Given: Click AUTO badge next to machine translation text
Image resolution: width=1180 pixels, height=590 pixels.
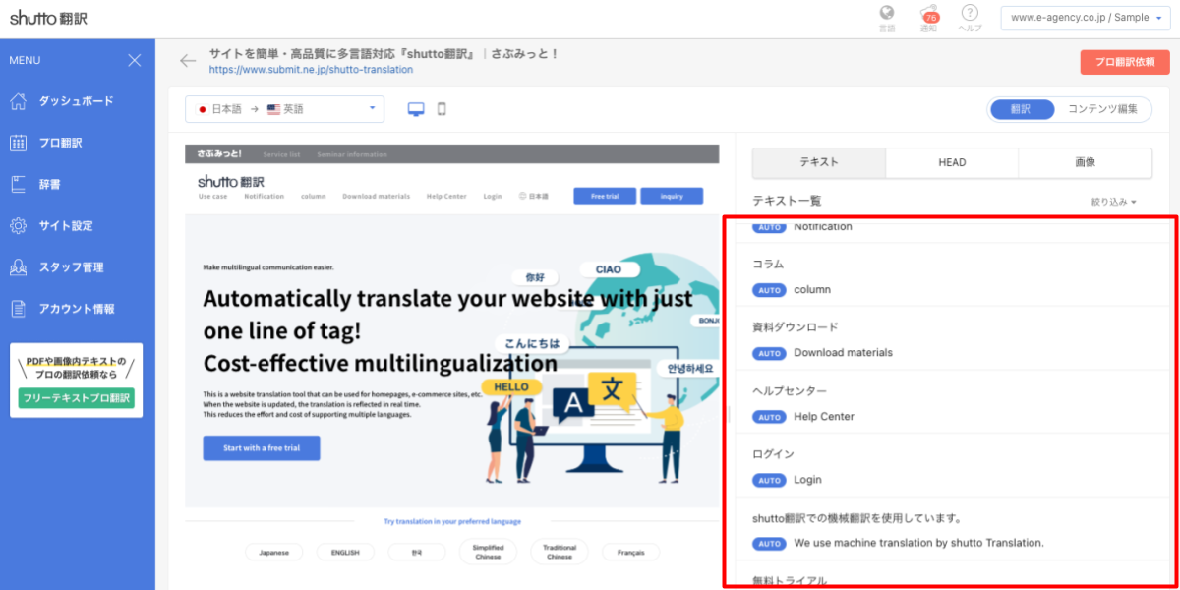Looking at the screenshot, I should click(769, 543).
